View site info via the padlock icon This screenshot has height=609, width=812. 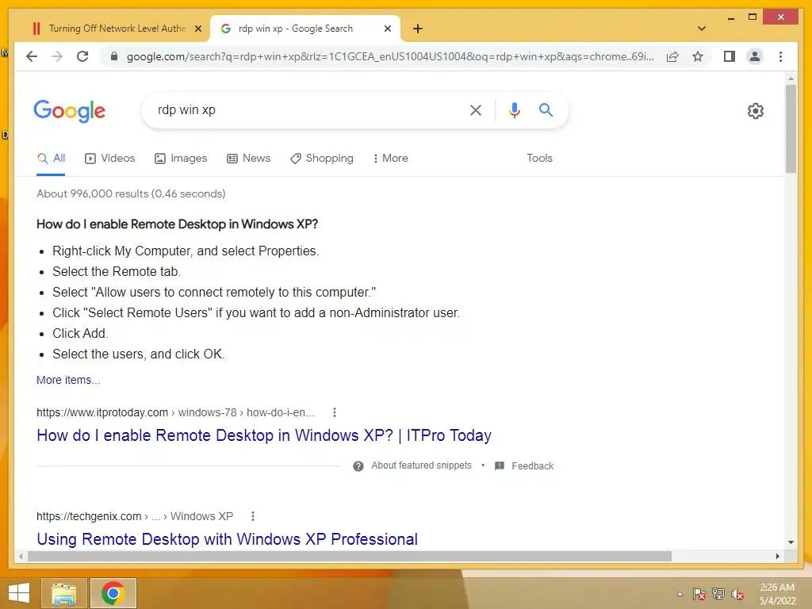click(114, 56)
